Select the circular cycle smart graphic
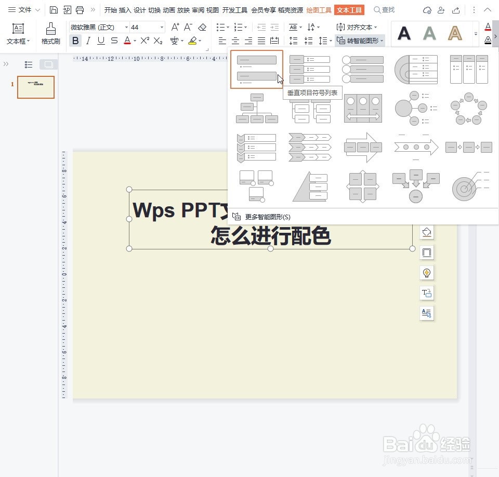The height and width of the screenshot is (477, 499). pyautogui.click(x=468, y=108)
